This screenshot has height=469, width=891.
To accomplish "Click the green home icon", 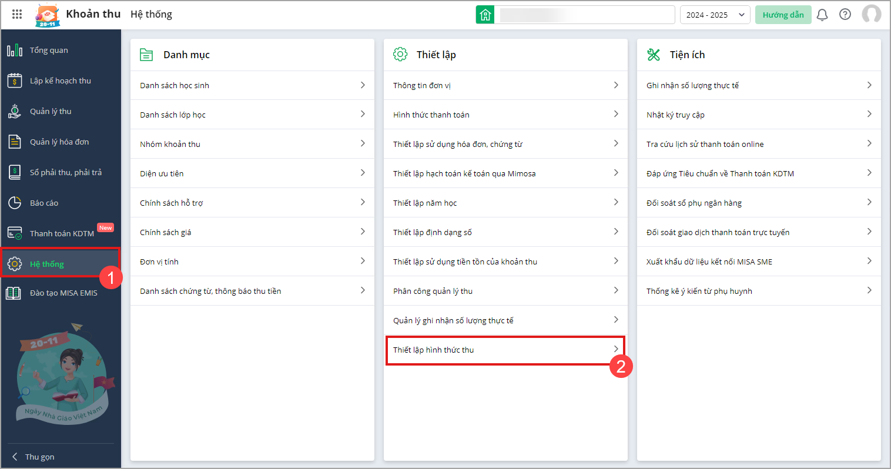I will point(485,15).
